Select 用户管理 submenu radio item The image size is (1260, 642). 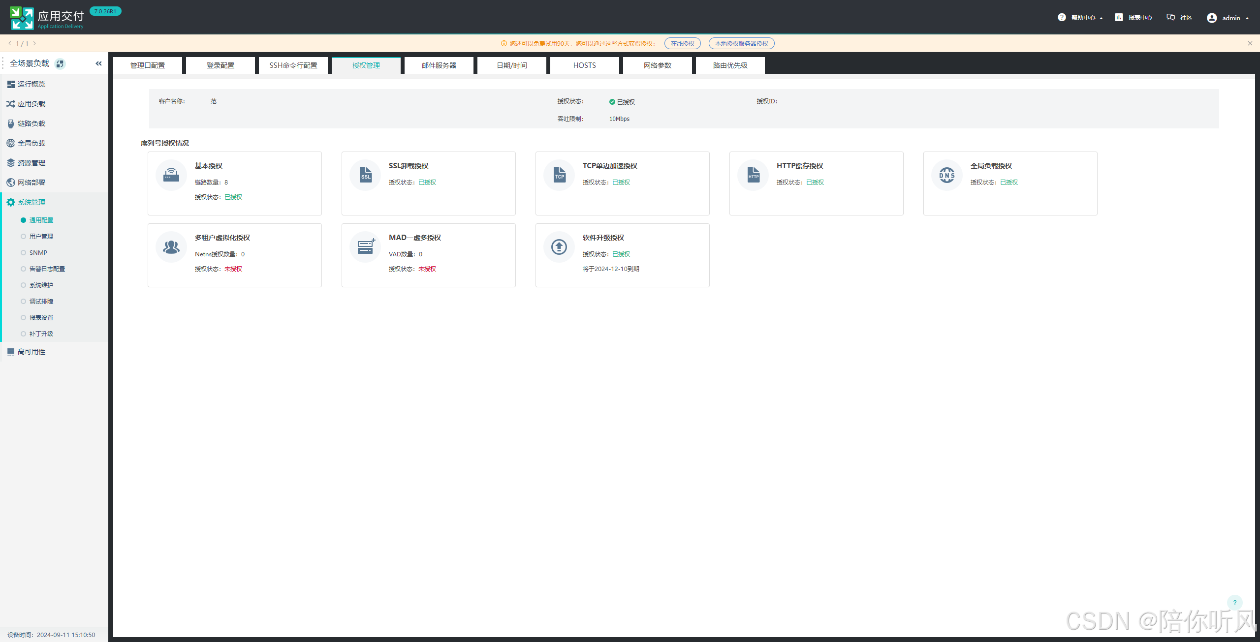tap(41, 237)
